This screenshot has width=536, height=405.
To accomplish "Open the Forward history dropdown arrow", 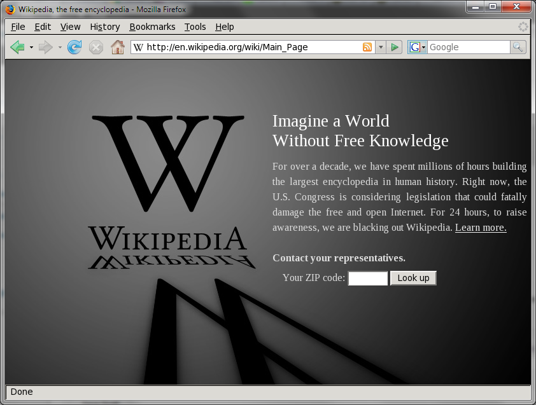I will (60, 47).
